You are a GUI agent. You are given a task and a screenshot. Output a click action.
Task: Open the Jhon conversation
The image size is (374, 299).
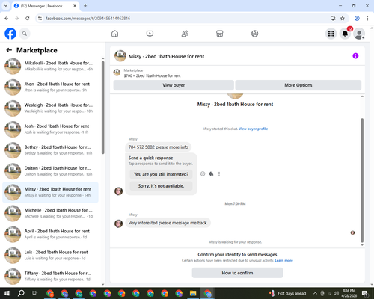coord(50,87)
